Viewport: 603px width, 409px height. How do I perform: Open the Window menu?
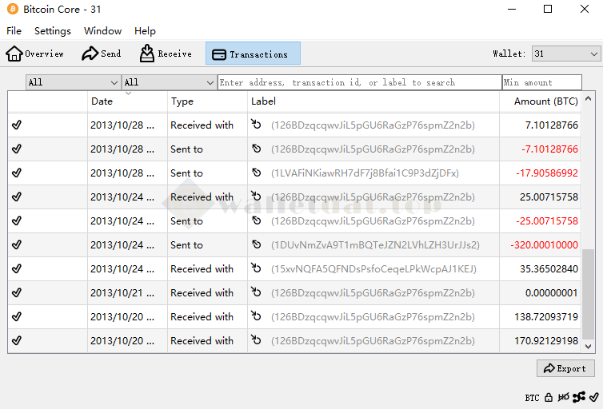click(x=102, y=31)
